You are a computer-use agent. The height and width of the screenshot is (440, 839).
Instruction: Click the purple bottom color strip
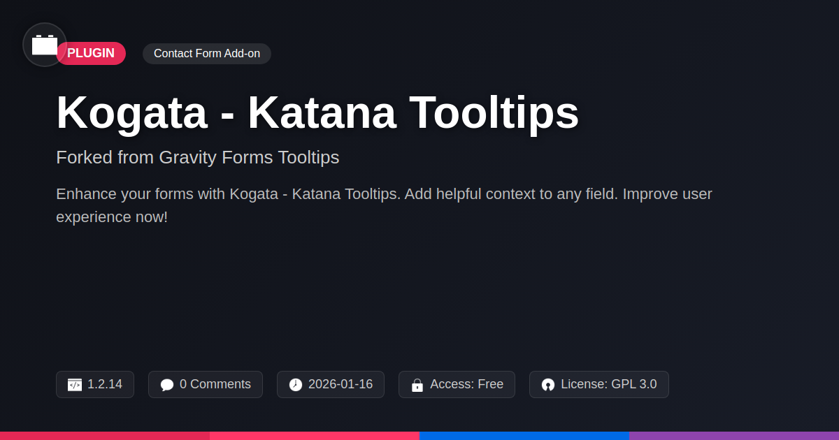[734, 436]
